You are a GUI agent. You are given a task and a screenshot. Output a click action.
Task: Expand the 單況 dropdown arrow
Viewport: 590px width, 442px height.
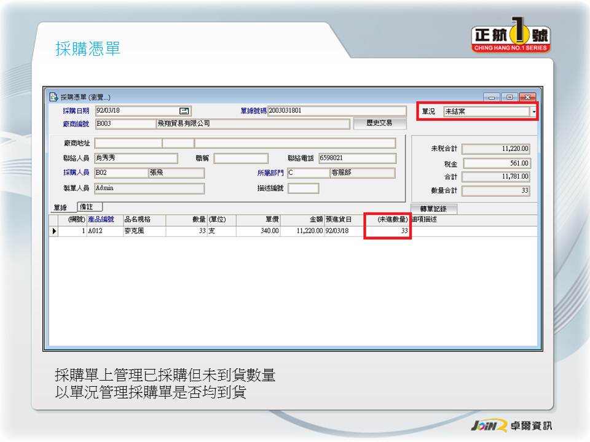533,112
